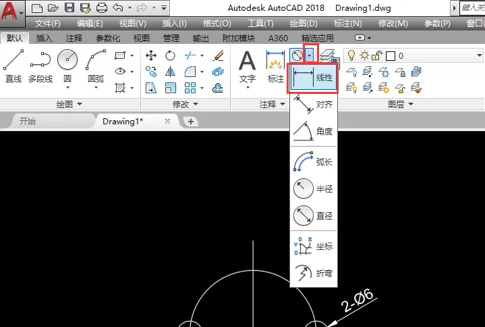Image resolution: width=485 pixels, height=327 pixels.
Task: Choose the 弧长 arc length dimension
Action: [x=314, y=161]
